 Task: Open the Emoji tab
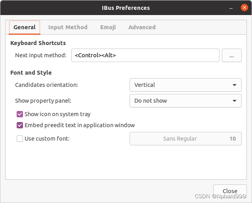coord(108,27)
